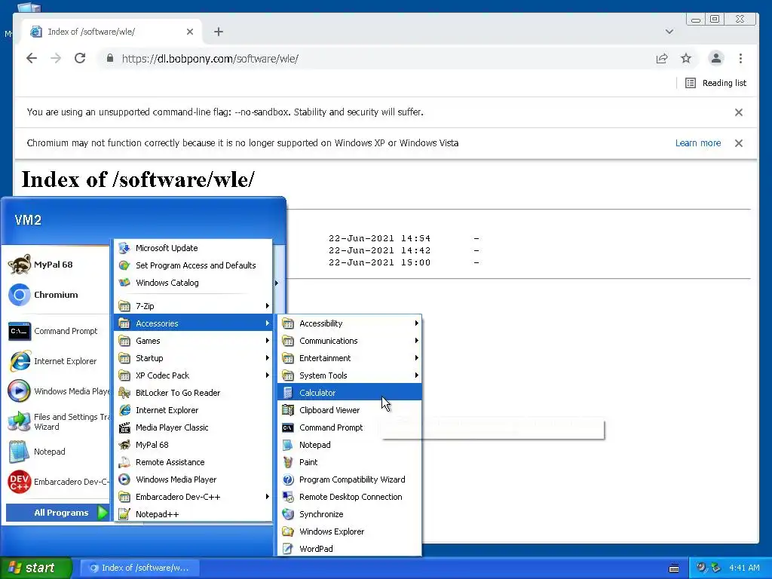Open Windows Media Player in the All Programs list
The height and width of the screenshot is (579, 772).
(x=193, y=479)
